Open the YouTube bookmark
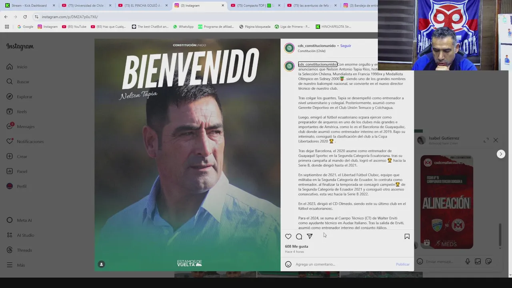 [74, 27]
